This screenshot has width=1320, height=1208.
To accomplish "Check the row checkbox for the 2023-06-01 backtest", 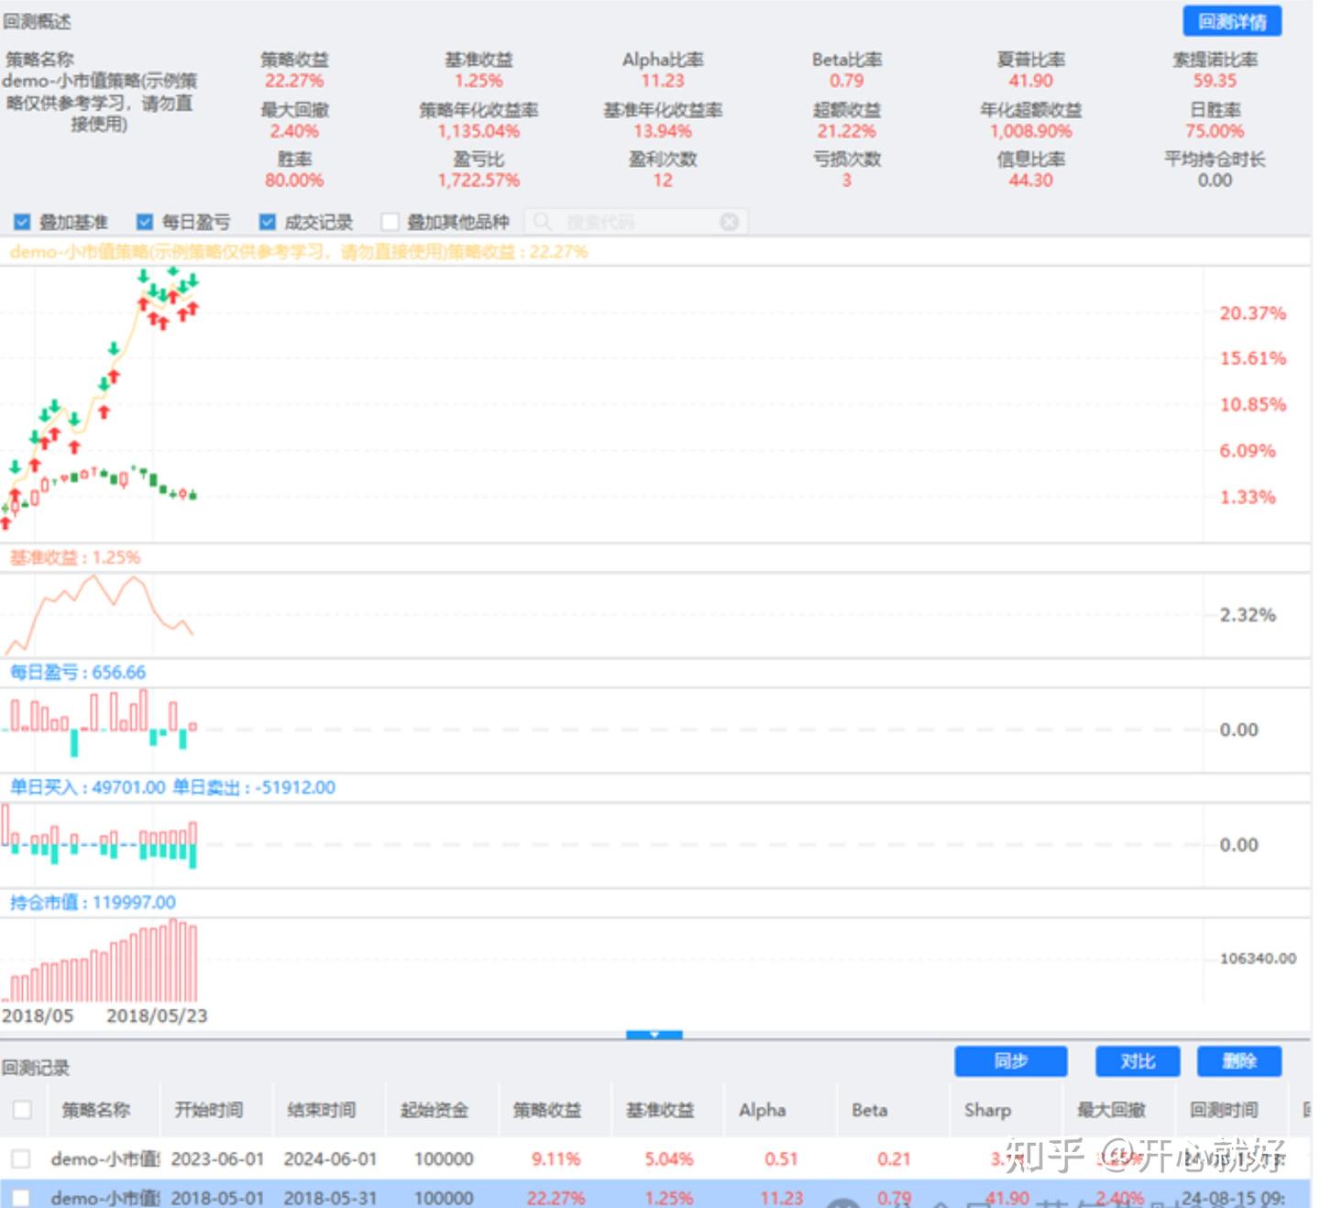I will click(22, 1158).
